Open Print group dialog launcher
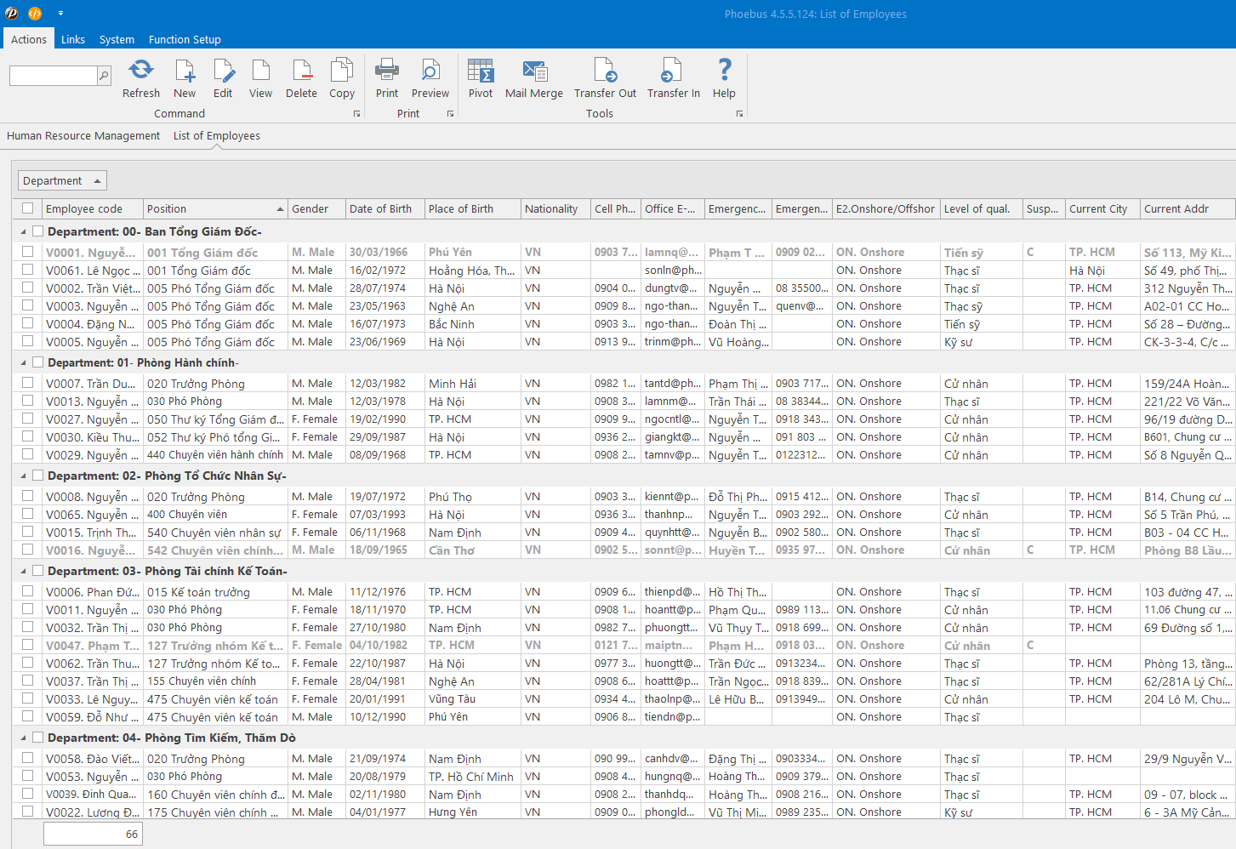This screenshot has width=1236, height=849. pyautogui.click(x=450, y=113)
